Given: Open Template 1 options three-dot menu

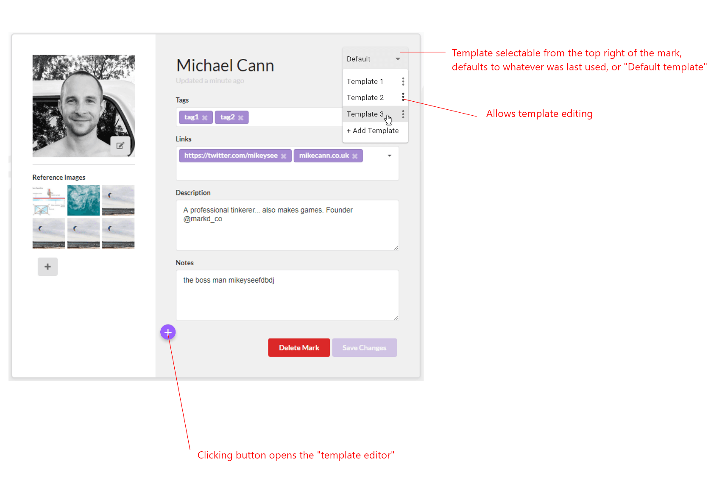Looking at the screenshot, I should 403,81.
